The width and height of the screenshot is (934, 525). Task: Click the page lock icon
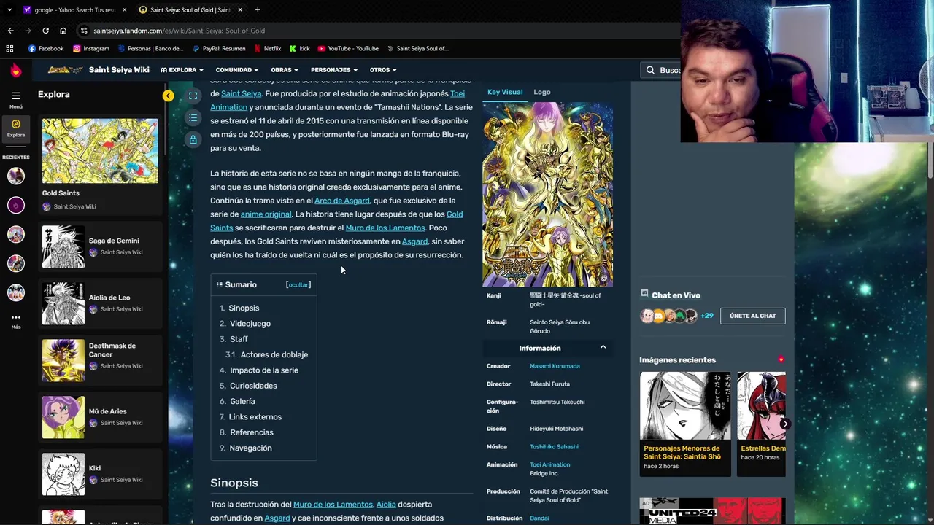coord(193,139)
